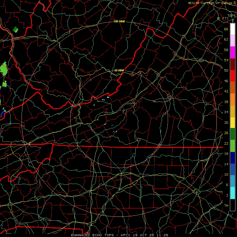Click the medium blue 10 kft legend swatch

click(x=233, y=169)
